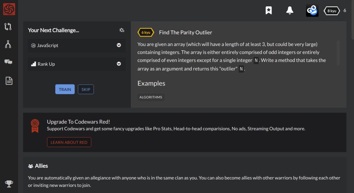Click the Codewars logo in the sidebar

[x=9, y=9]
